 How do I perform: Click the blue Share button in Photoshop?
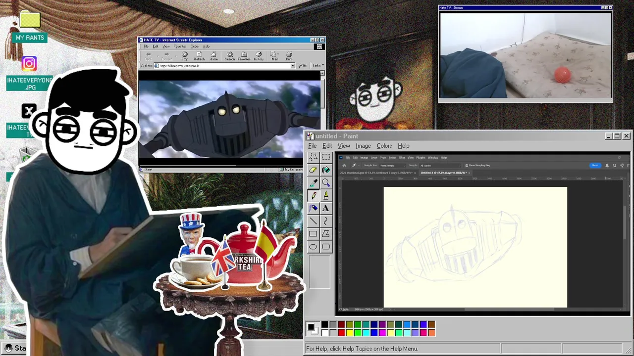point(595,165)
